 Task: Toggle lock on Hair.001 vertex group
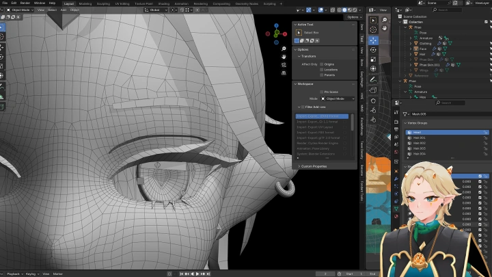click(485, 137)
